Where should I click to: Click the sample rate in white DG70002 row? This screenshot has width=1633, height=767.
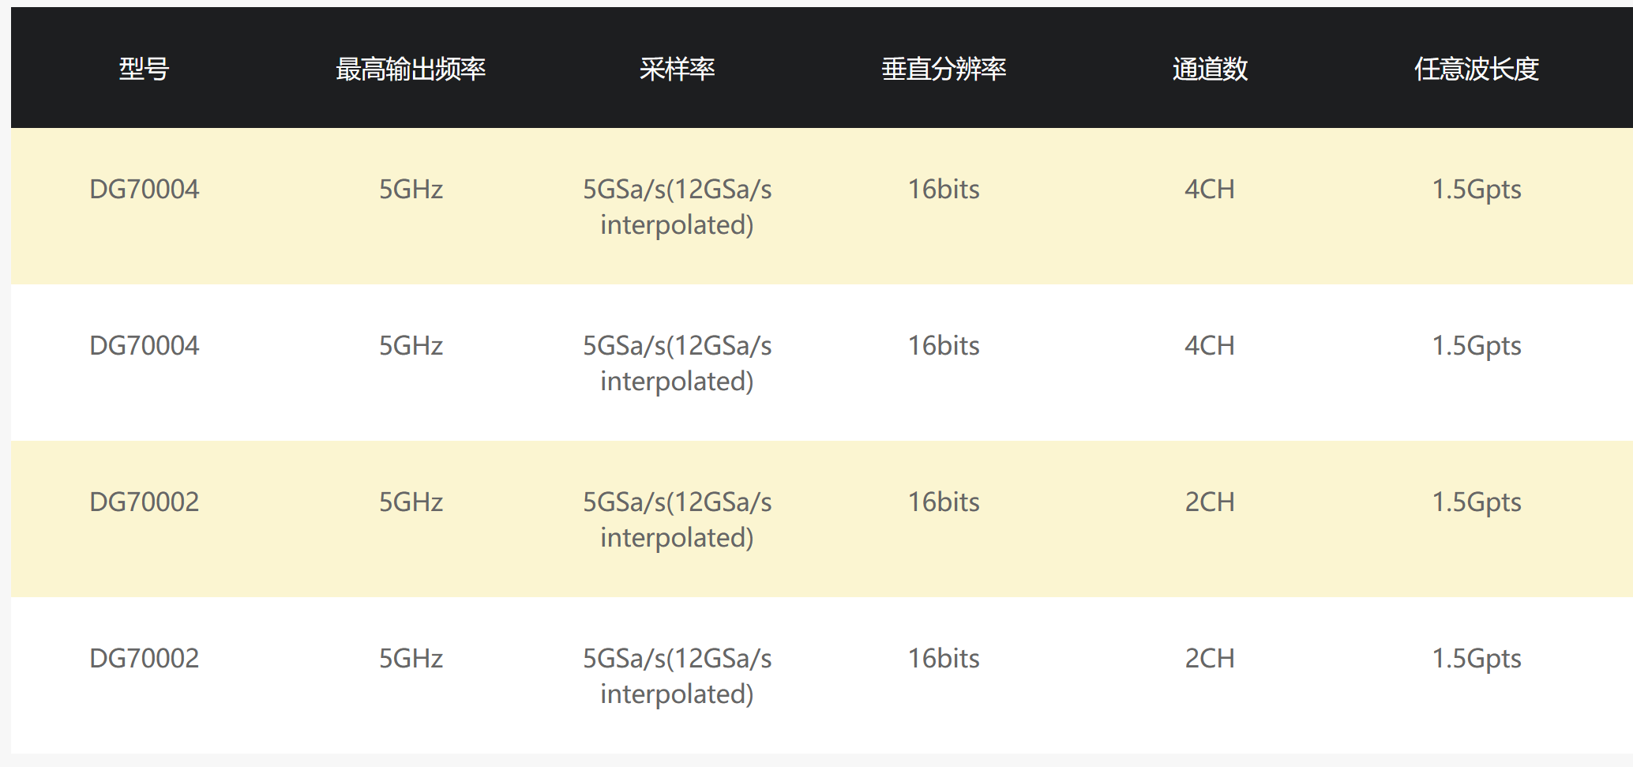point(677,675)
